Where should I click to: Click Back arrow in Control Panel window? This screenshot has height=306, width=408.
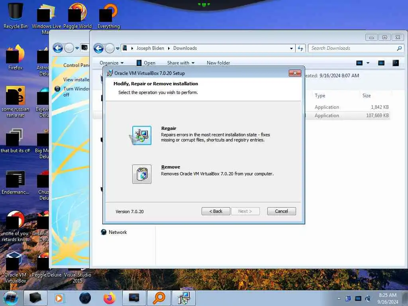coord(58,48)
